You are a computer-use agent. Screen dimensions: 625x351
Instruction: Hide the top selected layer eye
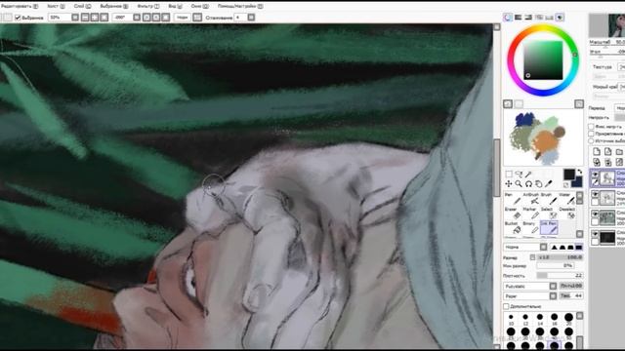point(595,175)
